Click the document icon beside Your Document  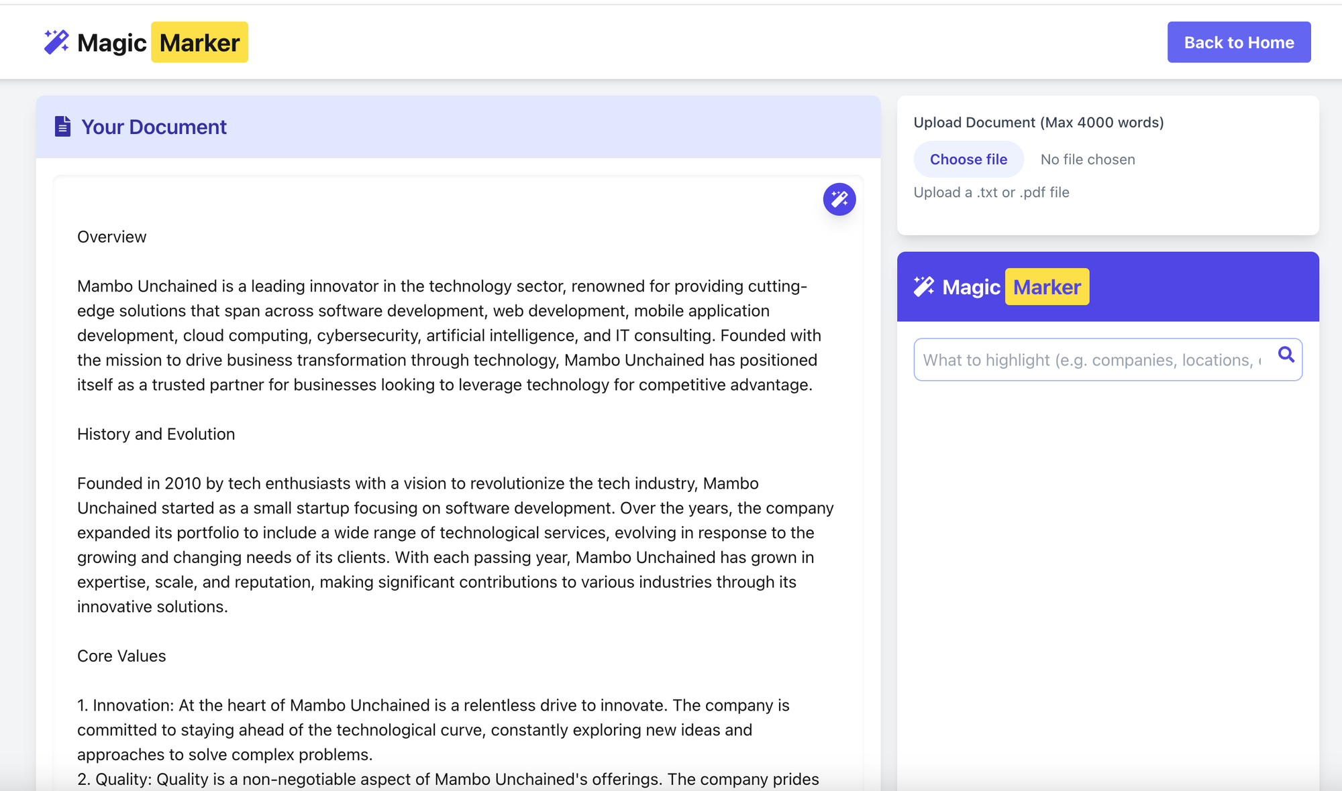62,127
